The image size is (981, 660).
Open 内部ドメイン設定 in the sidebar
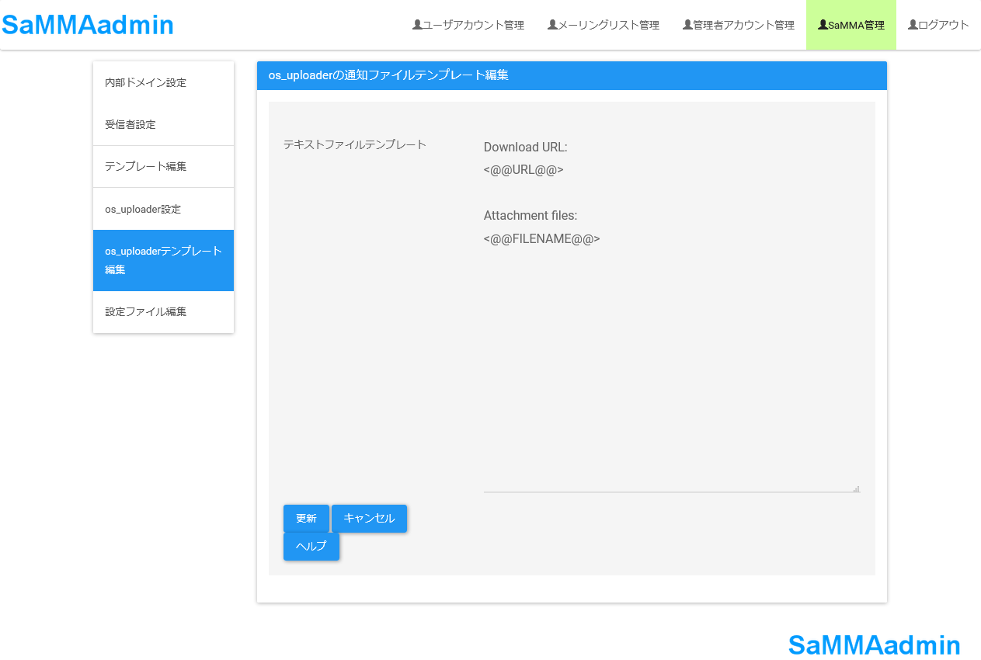pos(163,82)
